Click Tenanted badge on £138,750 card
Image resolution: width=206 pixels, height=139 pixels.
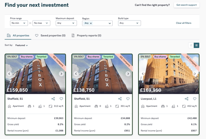coord(108,57)
